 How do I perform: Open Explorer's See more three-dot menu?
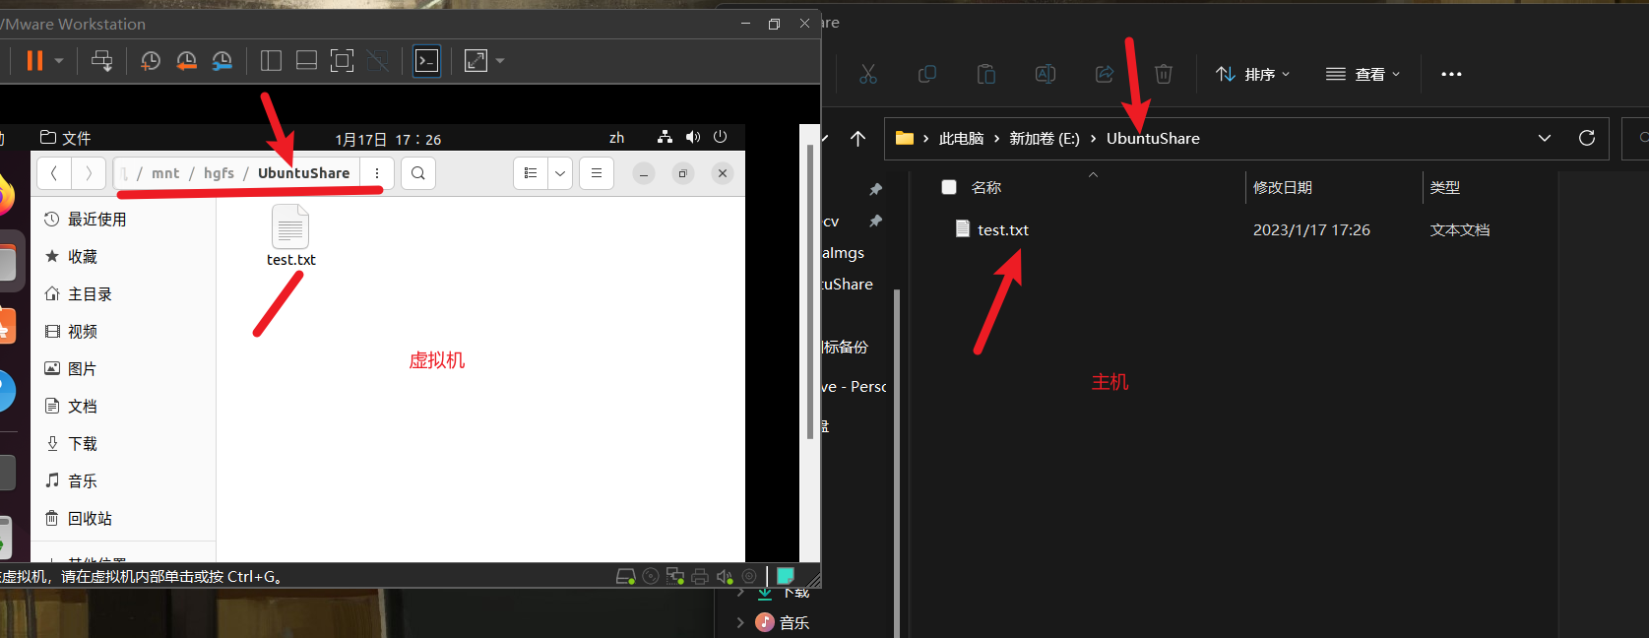tap(1451, 74)
